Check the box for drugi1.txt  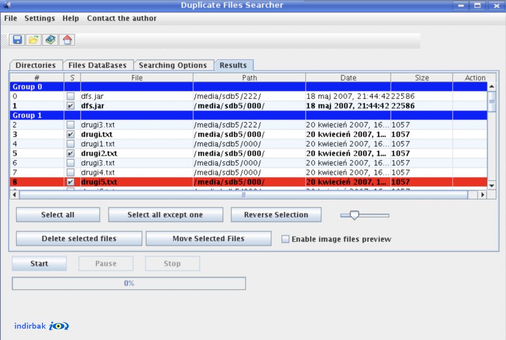[70, 144]
